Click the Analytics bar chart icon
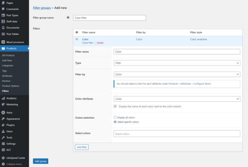Viewport: 248px width, 167px height. tap(3, 98)
